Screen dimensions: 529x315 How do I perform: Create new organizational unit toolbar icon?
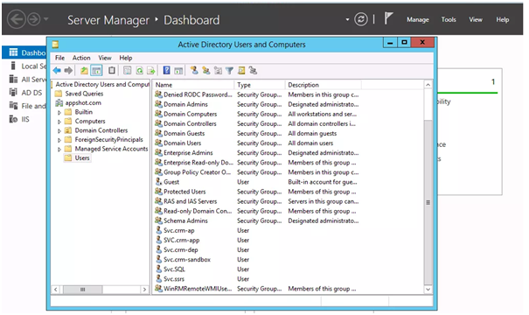pos(218,71)
